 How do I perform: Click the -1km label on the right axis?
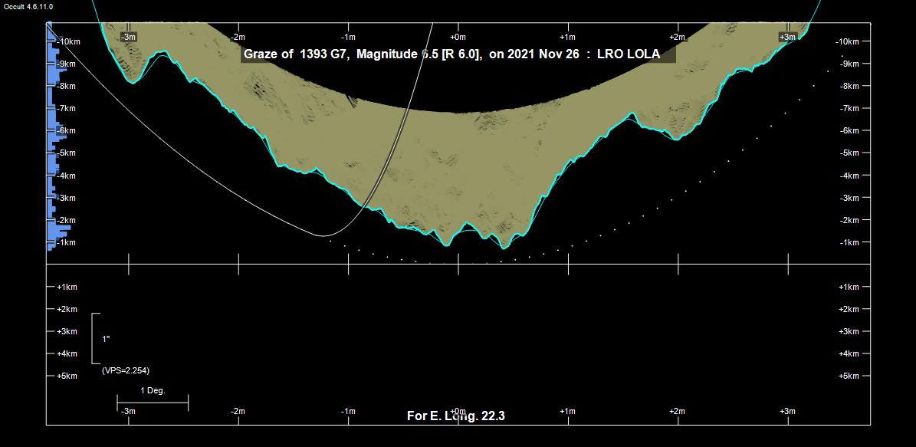click(854, 242)
